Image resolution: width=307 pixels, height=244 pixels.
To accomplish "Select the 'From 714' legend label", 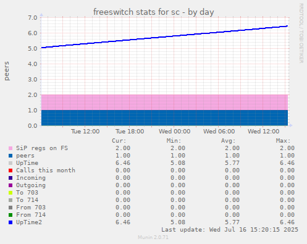I will coord(31,215).
